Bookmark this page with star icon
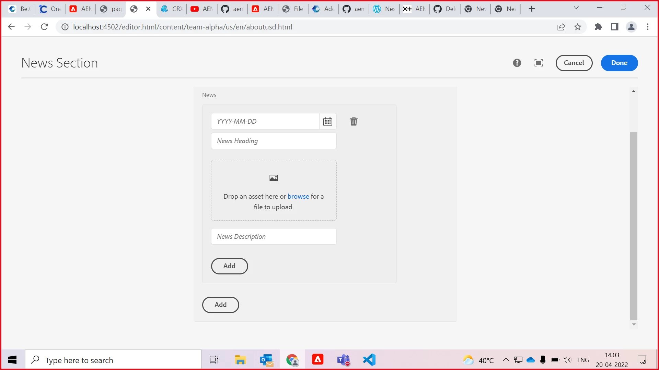The height and width of the screenshot is (370, 659). pos(578,27)
